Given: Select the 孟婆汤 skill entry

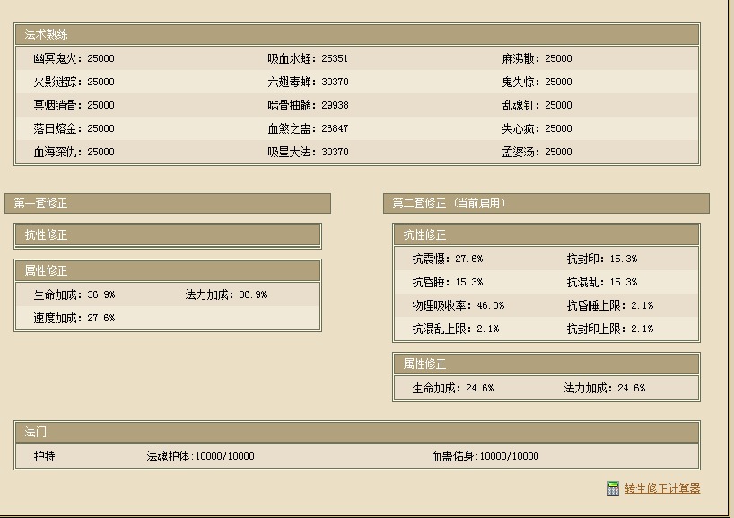Looking at the screenshot, I should (x=537, y=153).
